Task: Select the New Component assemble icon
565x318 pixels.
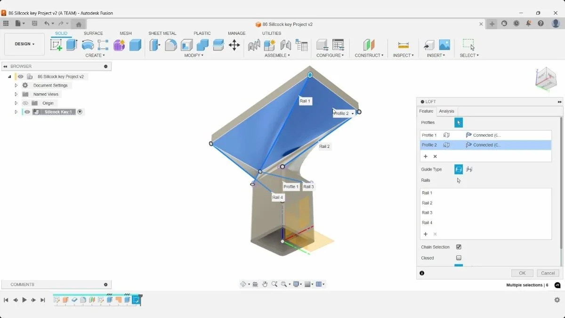Action: pyautogui.click(x=269, y=45)
